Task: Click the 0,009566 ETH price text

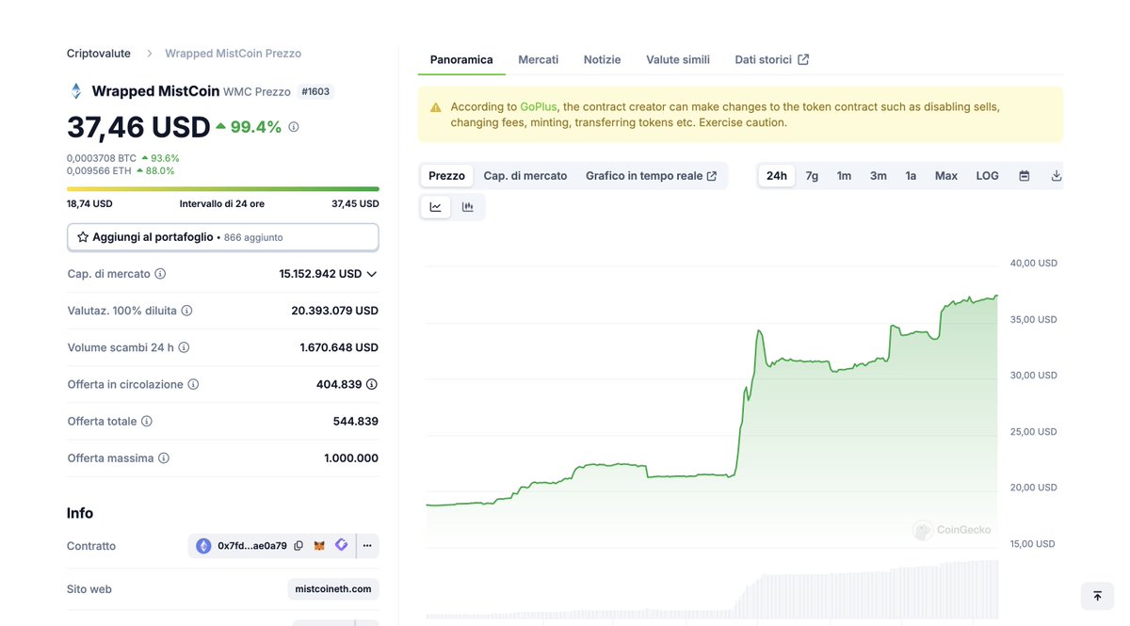Action: click(99, 170)
